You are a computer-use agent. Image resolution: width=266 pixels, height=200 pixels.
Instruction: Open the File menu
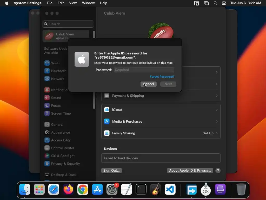click(x=50, y=3)
